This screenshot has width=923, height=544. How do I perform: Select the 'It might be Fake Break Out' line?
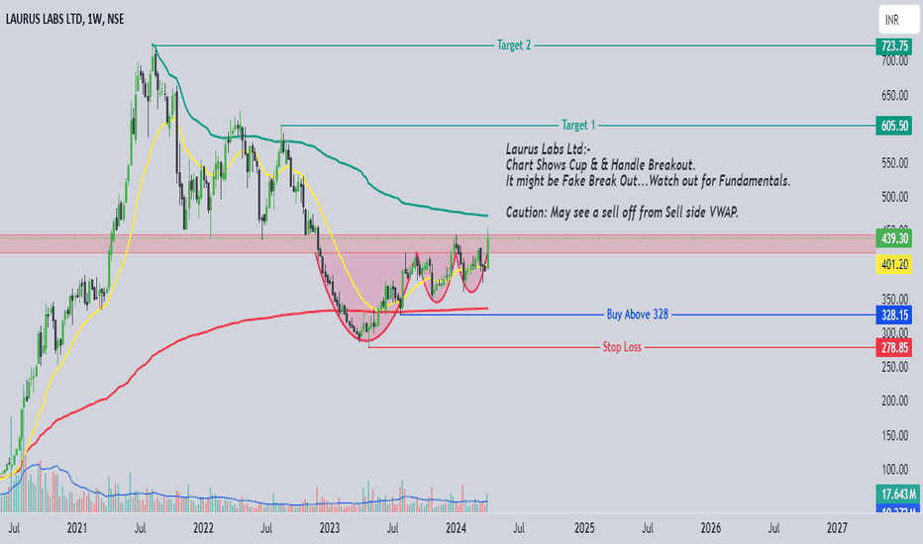648,181
